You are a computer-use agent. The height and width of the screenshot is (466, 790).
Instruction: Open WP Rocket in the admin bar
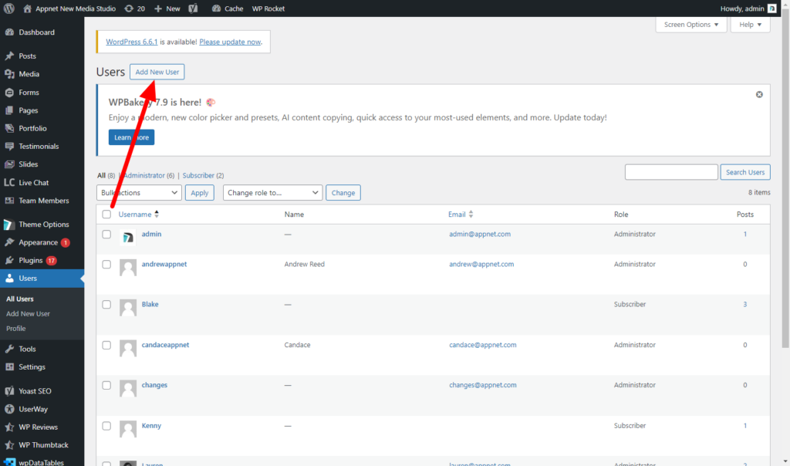(x=268, y=8)
